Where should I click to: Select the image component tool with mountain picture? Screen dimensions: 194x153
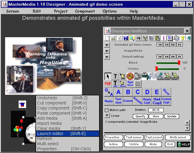[x=123, y=76]
